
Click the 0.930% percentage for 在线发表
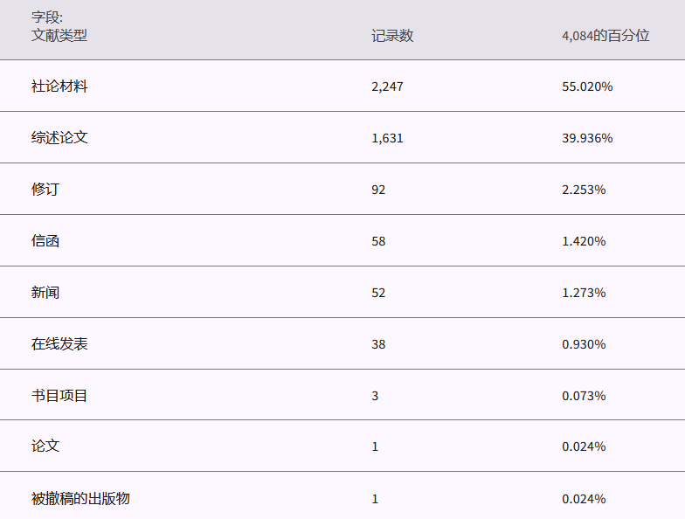click(584, 343)
